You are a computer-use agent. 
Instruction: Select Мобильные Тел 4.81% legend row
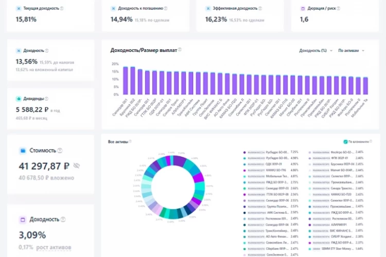tap(271, 176)
